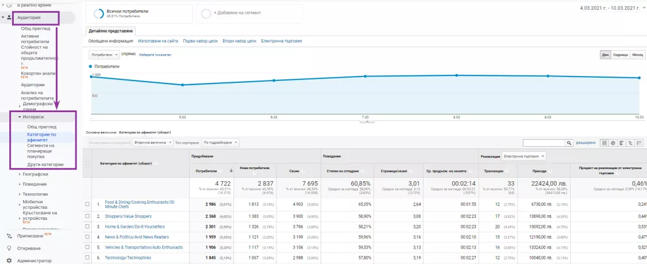Switch to Използване на сайта tab
The image size is (647, 264).
click(x=158, y=41)
